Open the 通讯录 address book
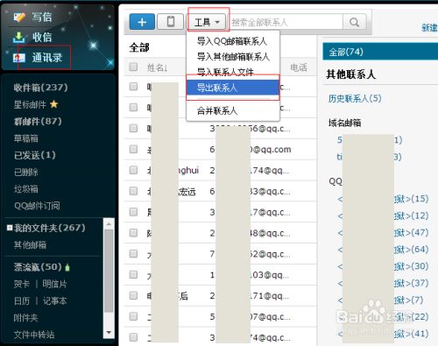The height and width of the screenshot is (346, 438). (47, 58)
